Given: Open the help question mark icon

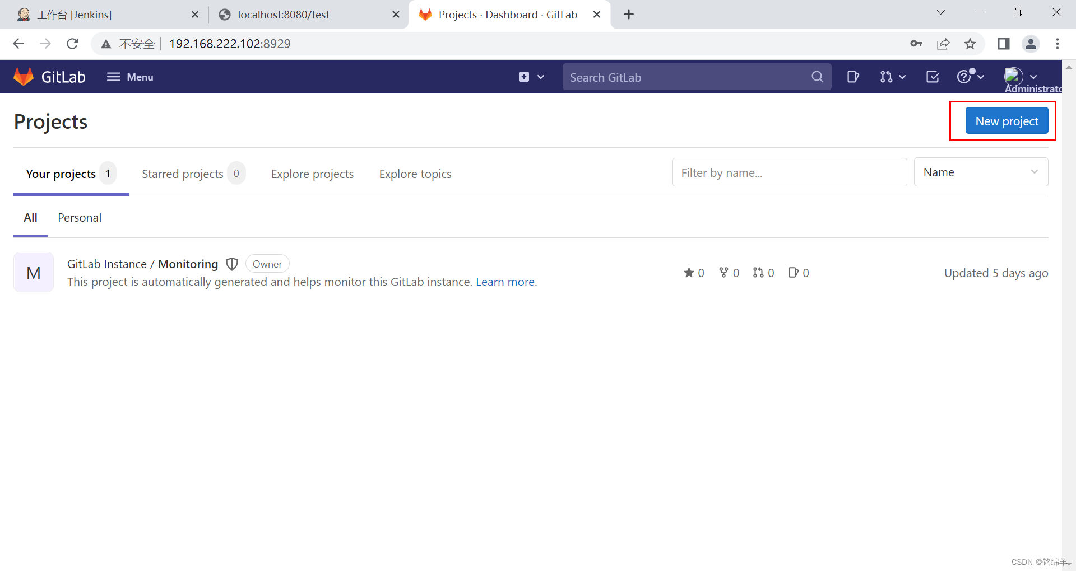Looking at the screenshot, I should click(x=964, y=77).
